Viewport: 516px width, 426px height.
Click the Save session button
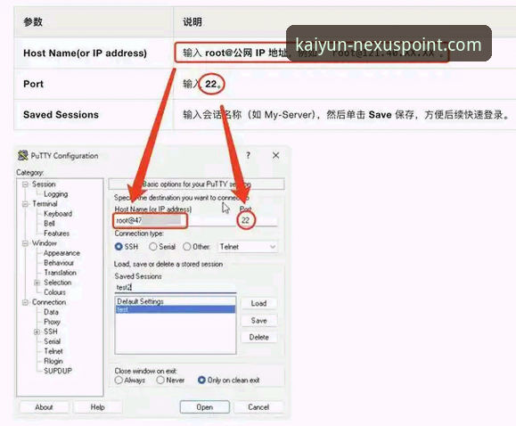pos(259,320)
